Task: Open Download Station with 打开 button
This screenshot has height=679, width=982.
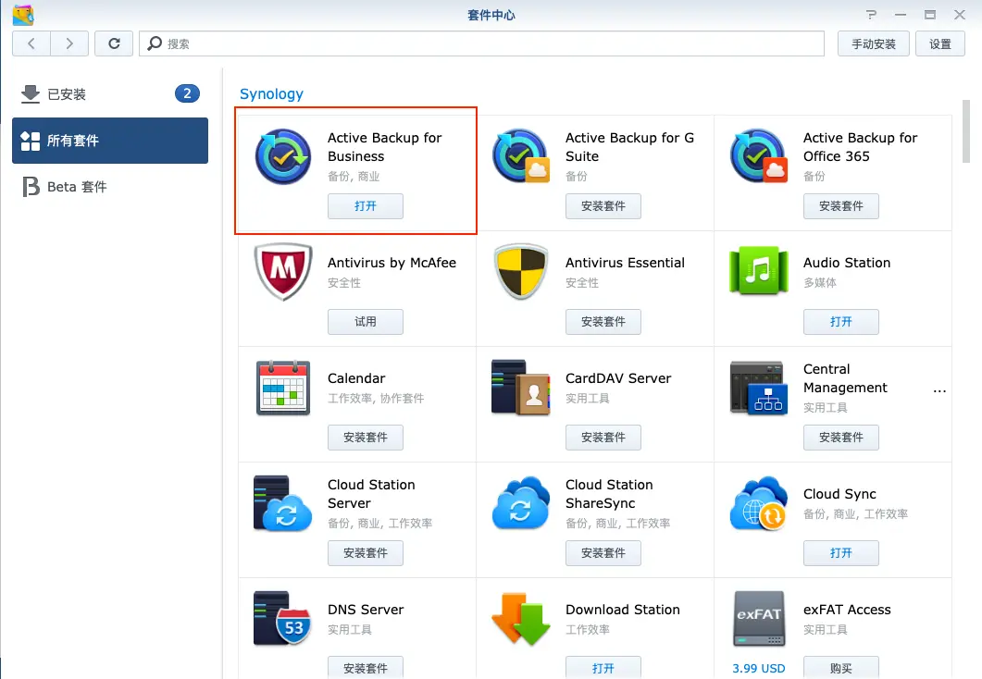Action: tap(603, 668)
